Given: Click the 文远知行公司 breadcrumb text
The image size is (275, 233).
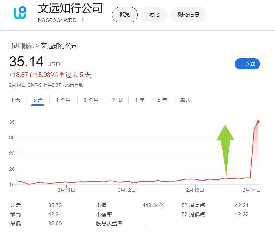Looking at the screenshot, I should (x=59, y=46).
